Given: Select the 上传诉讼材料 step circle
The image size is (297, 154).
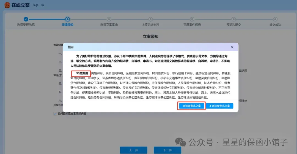Looking at the screenshot, I should [x=151, y=19].
